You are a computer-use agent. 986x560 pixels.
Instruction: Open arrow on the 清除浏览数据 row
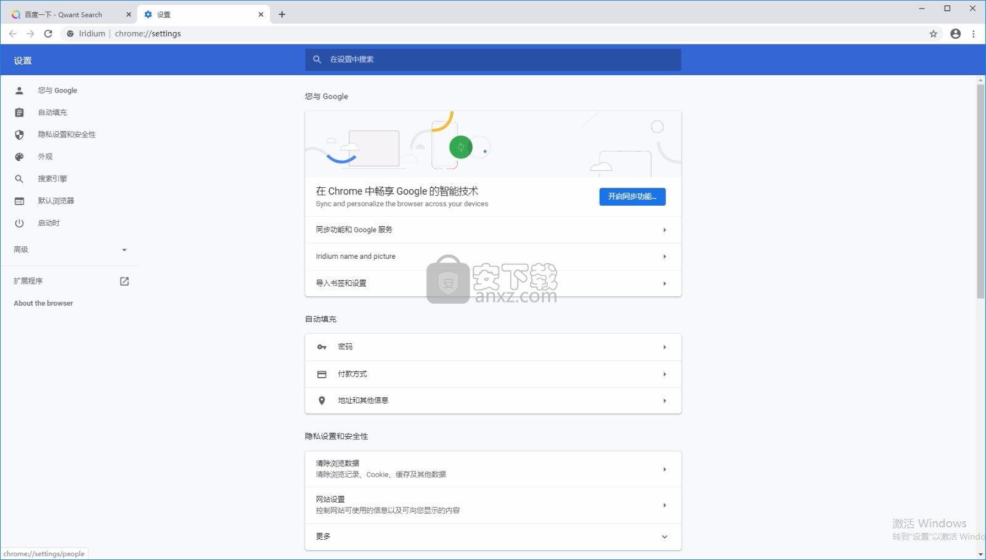(x=664, y=469)
